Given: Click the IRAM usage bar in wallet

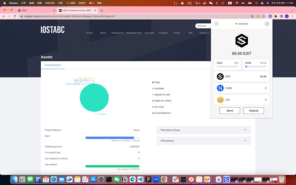Looking at the screenshot, I should pos(256,67).
